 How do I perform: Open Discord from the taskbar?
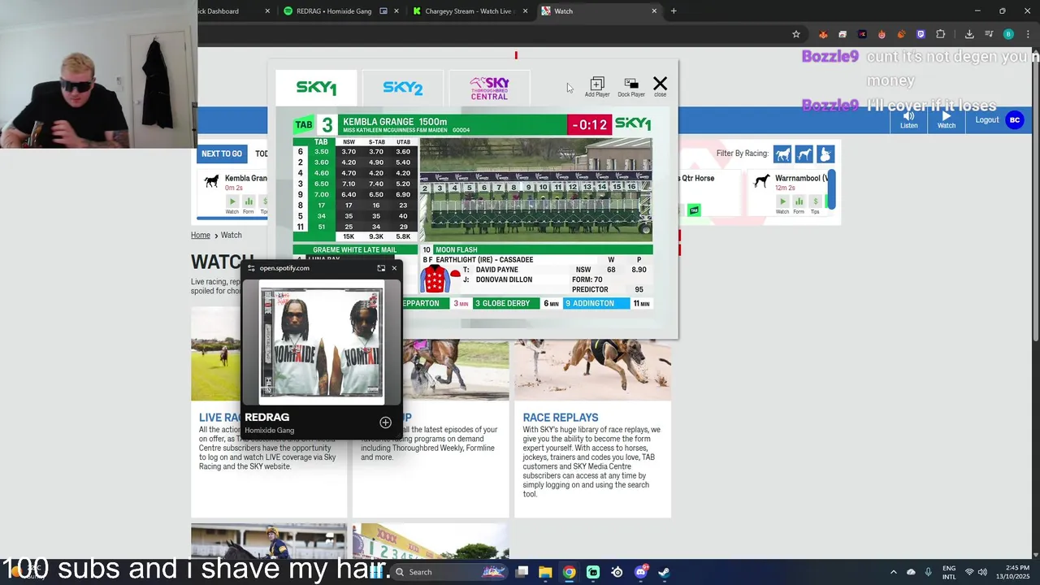point(640,572)
